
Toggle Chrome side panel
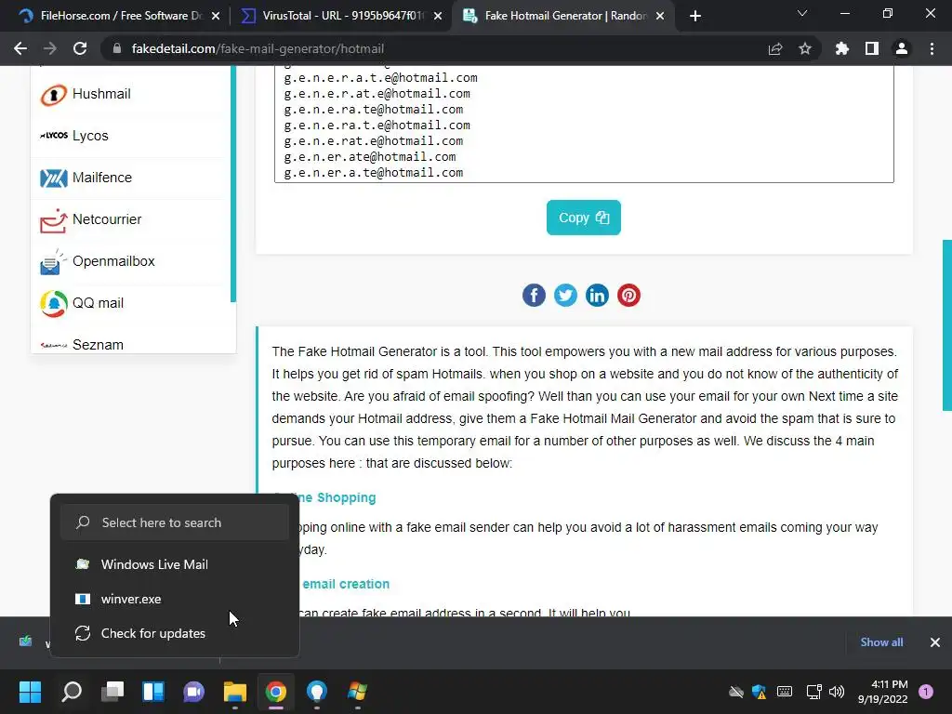coord(872,48)
